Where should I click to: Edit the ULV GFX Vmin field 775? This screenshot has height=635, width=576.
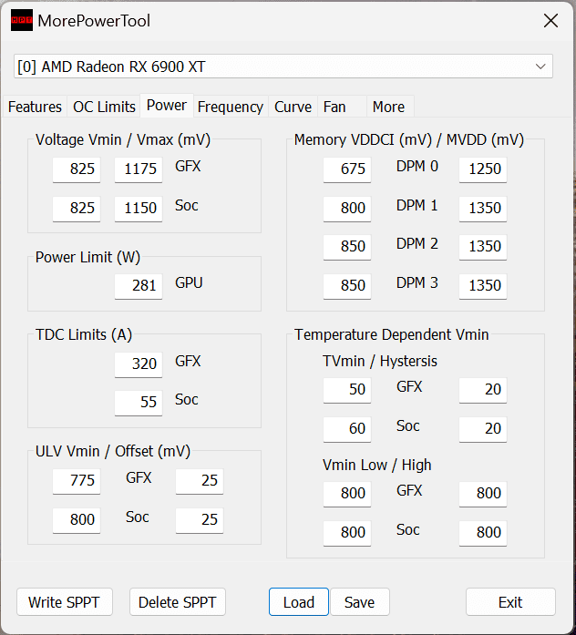(x=77, y=481)
